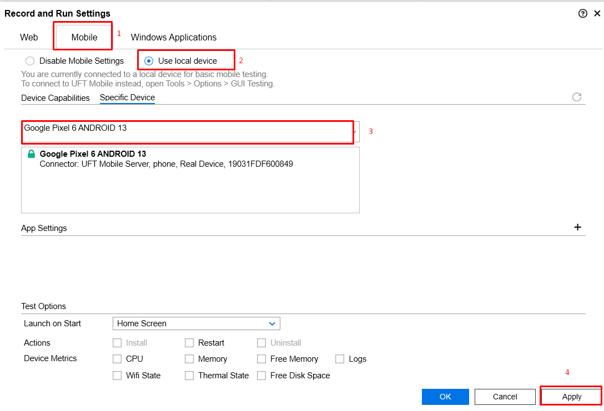Image resolution: width=604 pixels, height=411 pixels.
Task: Open the Device Capabilities tab
Action: point(55,97)
